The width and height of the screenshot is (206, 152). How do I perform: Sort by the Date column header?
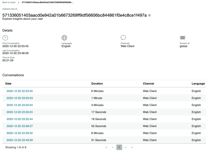point(8,84)
